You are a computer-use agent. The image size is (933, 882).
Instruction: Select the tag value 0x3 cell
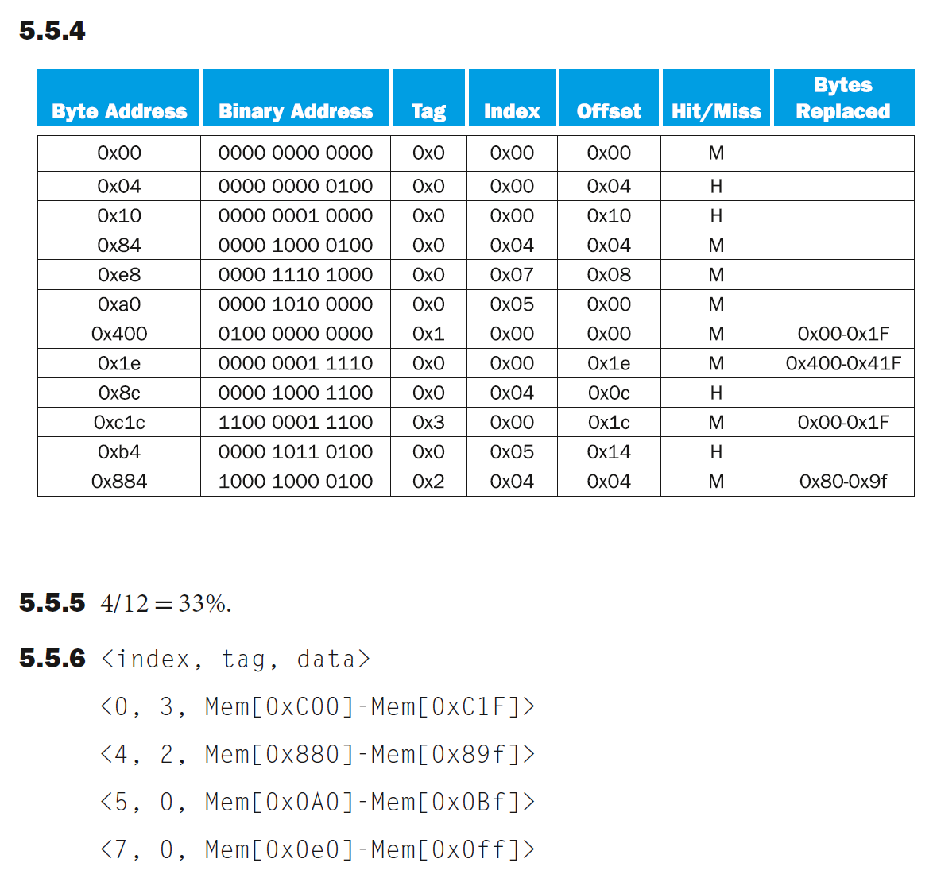428,422
